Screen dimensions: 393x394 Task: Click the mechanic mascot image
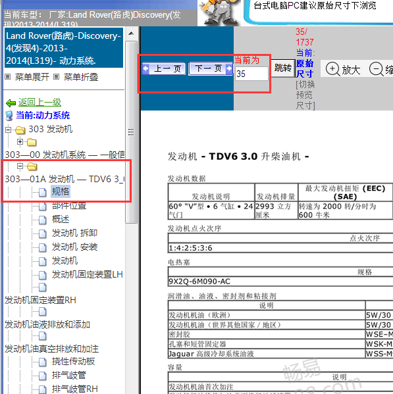[x=219, y=12]
